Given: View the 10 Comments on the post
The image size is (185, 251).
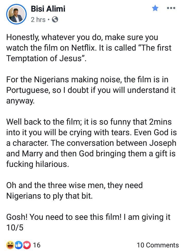Looking at the screenshot, I should pos(158,245).
